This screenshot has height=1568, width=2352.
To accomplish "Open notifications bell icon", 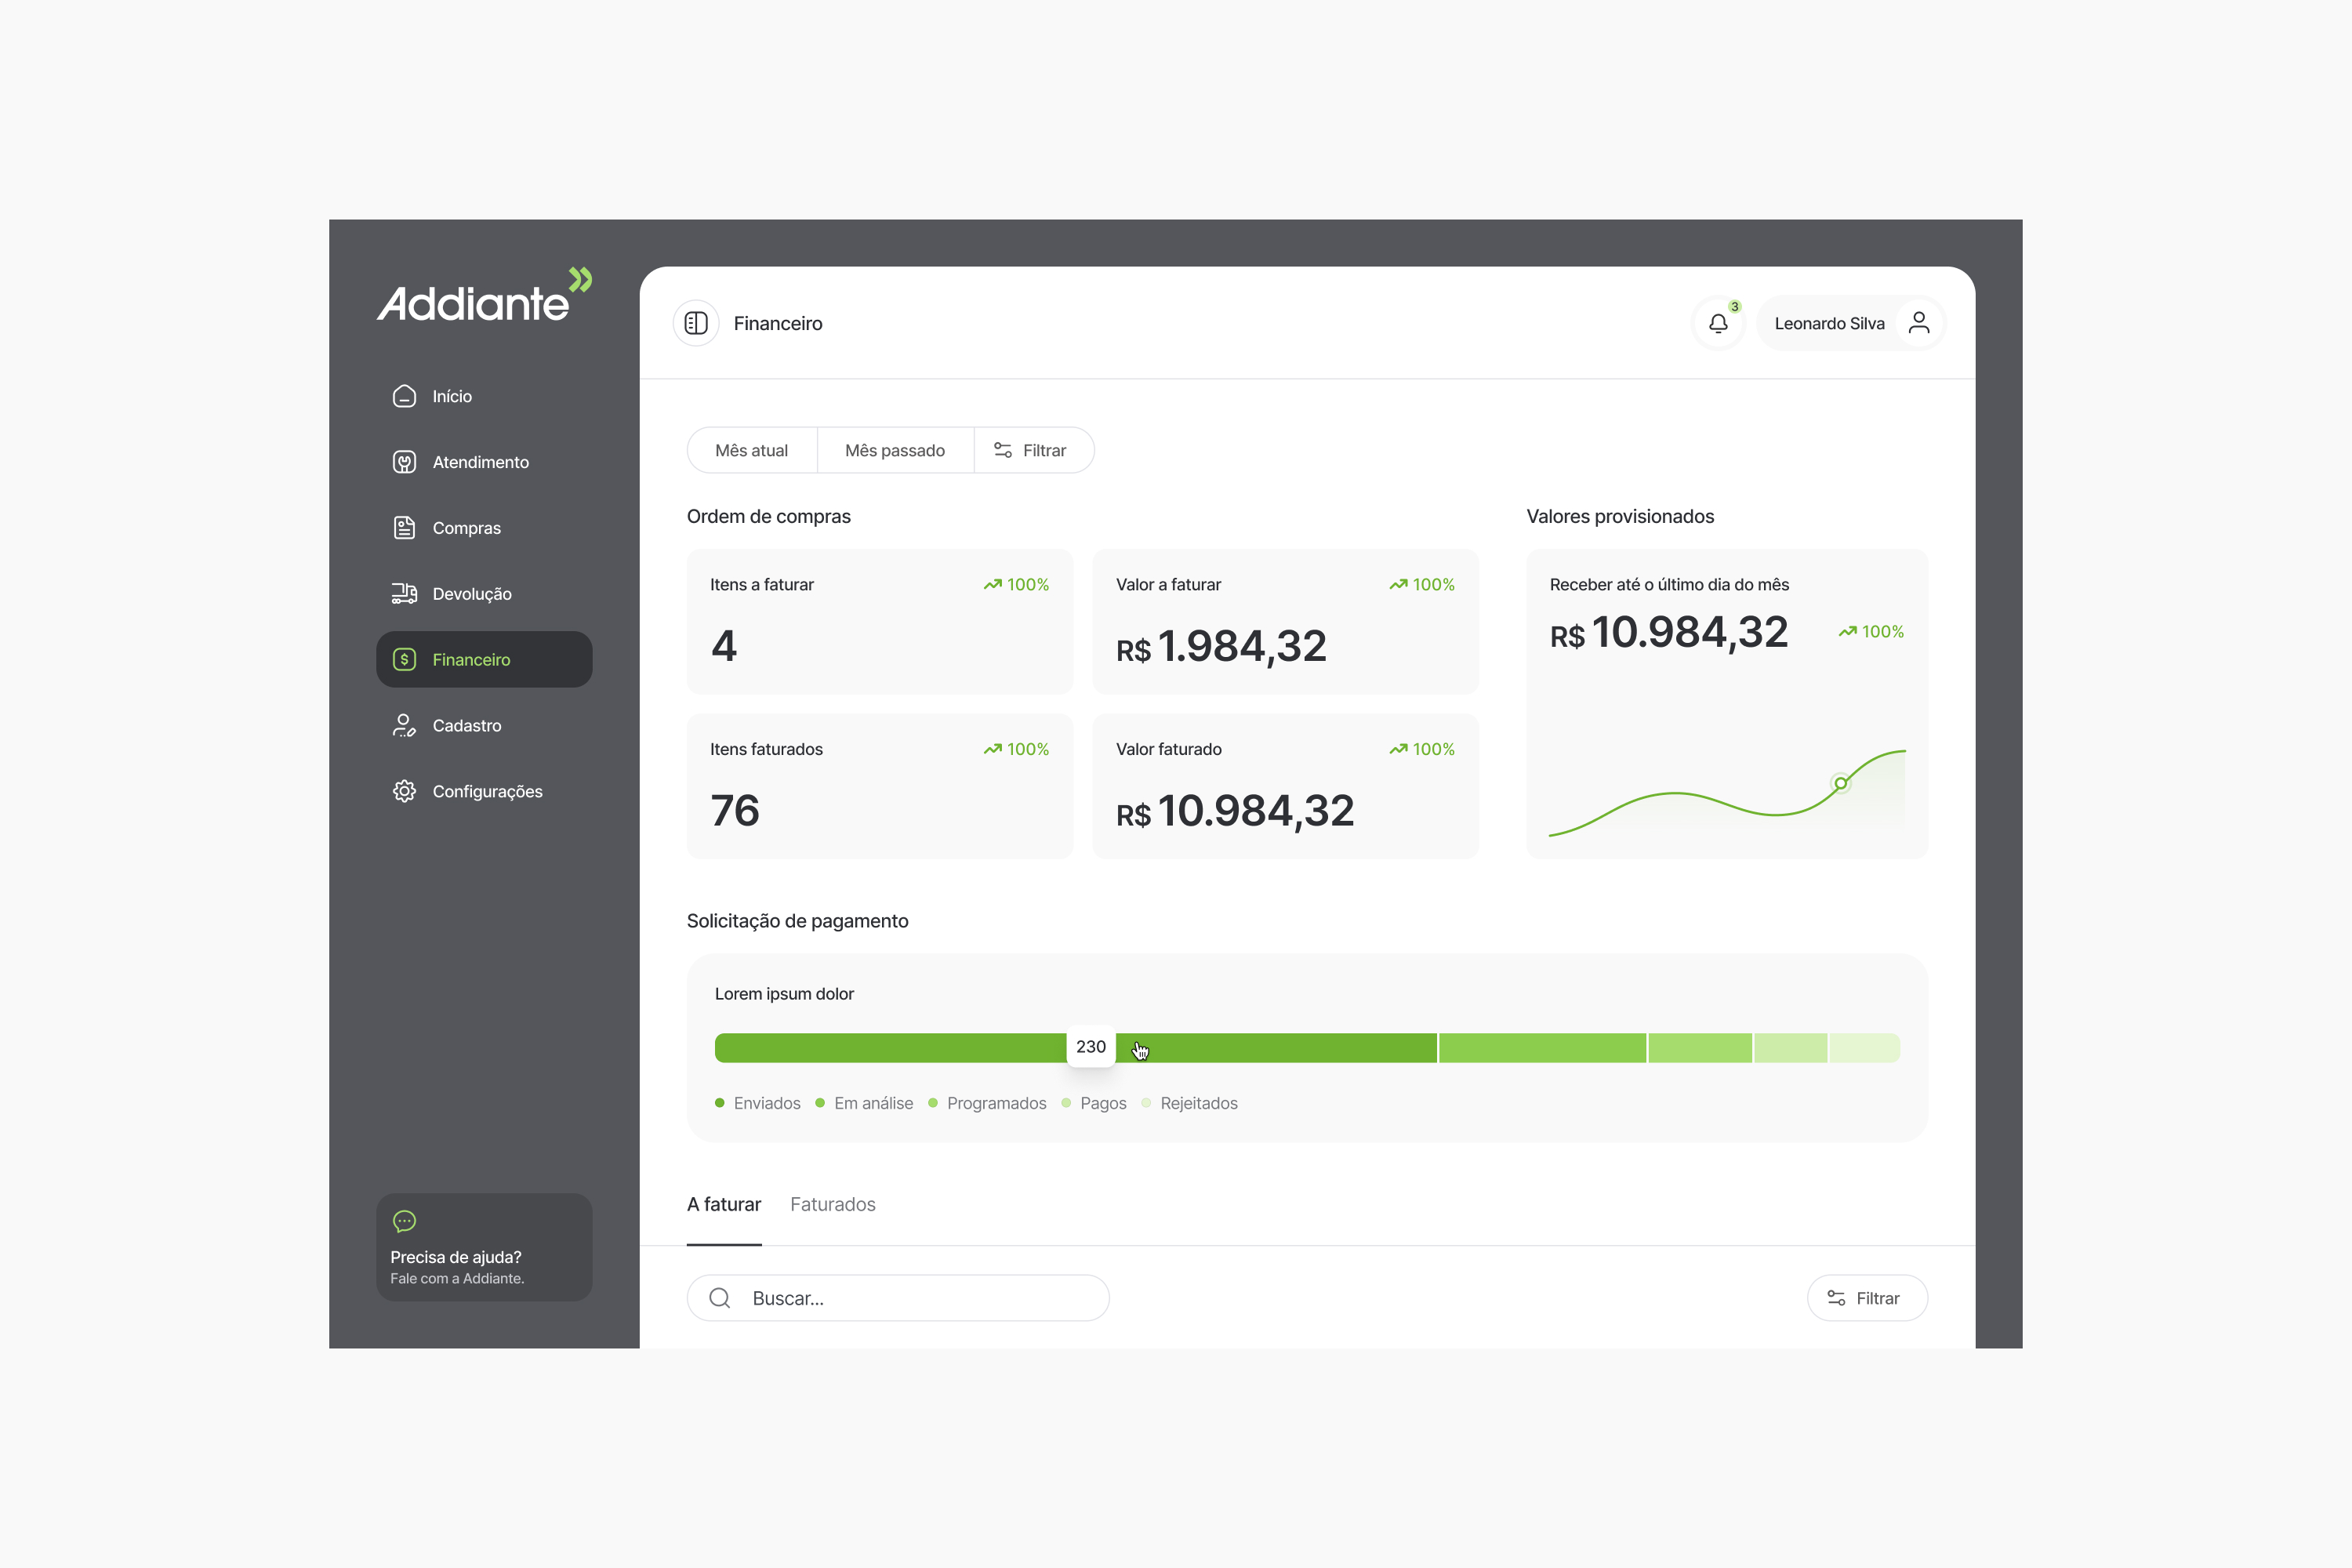I will pos(1718,323).
